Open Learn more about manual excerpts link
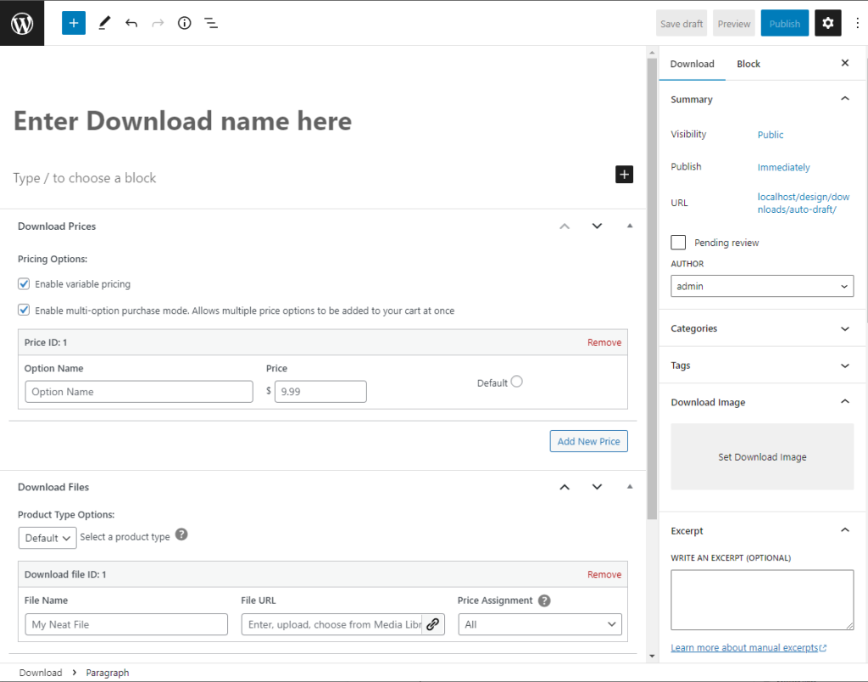 [x=748, y=648]
